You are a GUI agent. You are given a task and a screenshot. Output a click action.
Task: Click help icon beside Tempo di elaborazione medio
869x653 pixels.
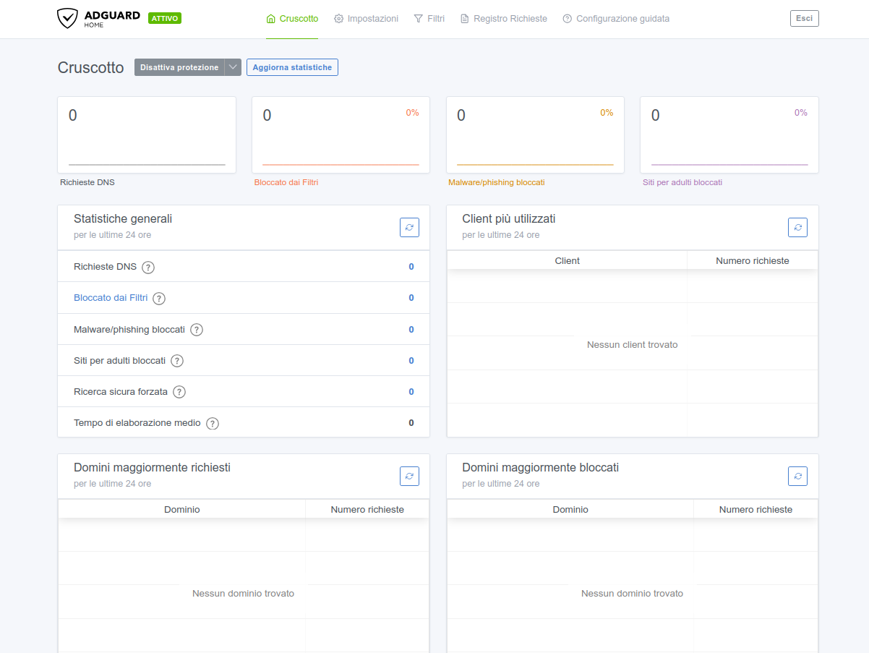tap(213, 424)
